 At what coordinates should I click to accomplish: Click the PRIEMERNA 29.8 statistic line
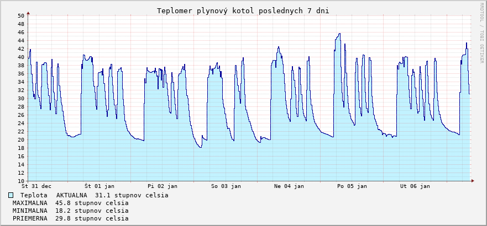point(70,218)
